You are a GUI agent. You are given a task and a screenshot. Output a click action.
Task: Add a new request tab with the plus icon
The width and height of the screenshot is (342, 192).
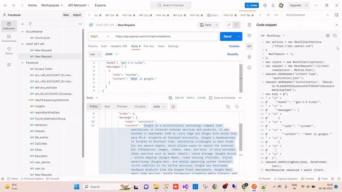[x=268, y=15]
